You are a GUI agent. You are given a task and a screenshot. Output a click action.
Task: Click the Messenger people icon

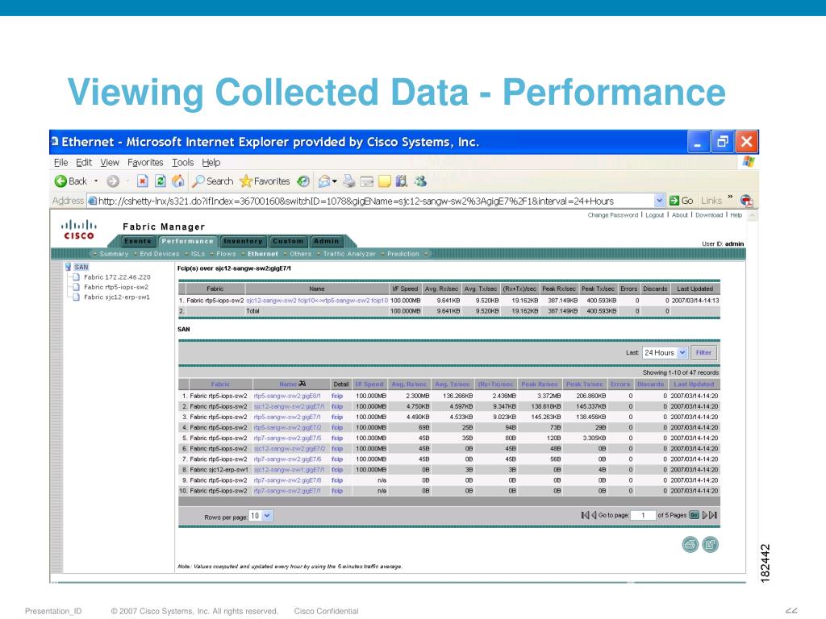click(x=419, y=181)
